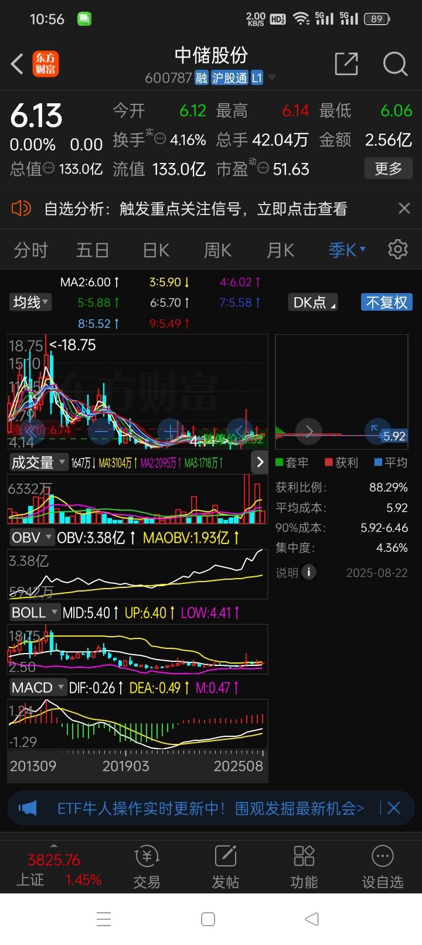The image size is (422, 945).
Task: Open the 成交量 indicator dropdown
Action: tap(38, 463)
